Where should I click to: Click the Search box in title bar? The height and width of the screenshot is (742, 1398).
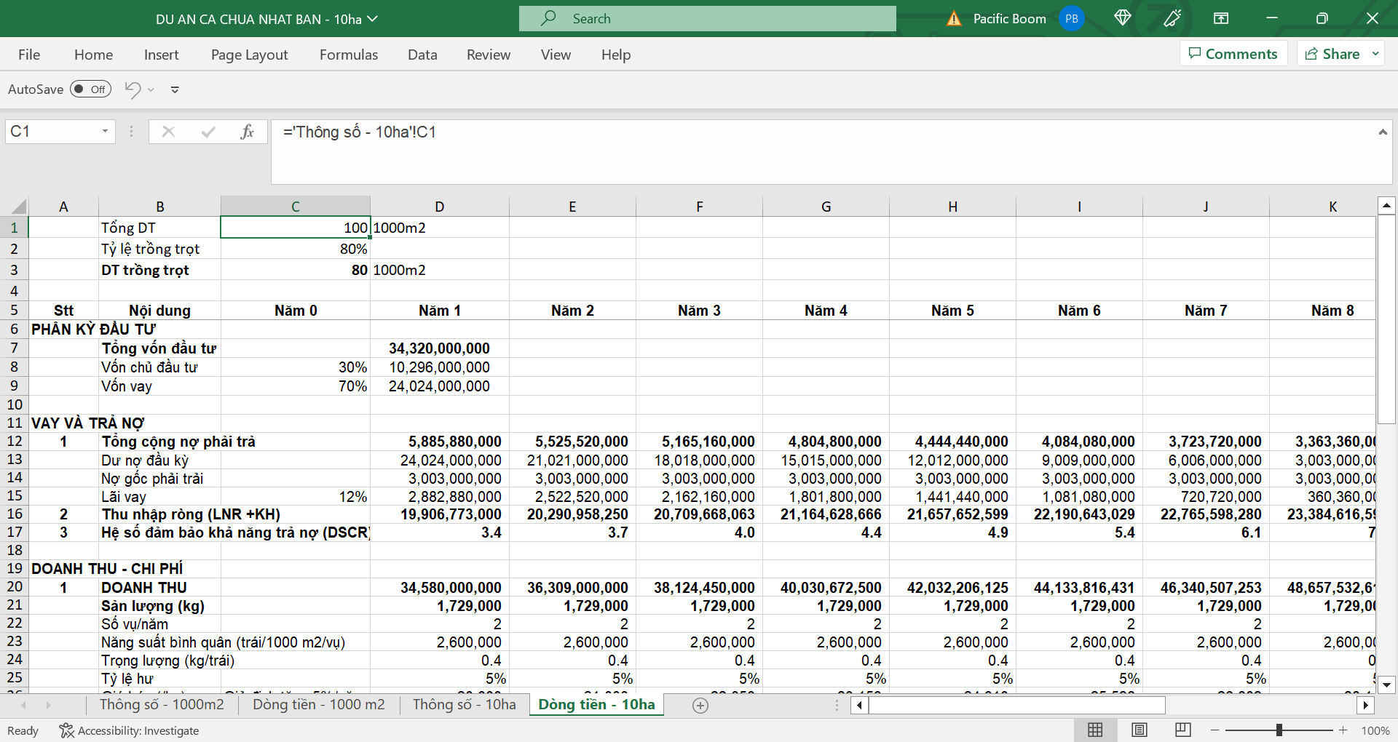(x=707, y=19)
